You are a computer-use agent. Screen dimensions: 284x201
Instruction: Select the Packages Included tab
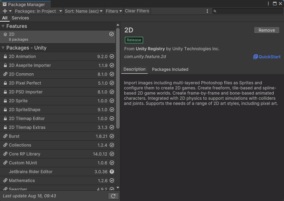point(170,69)
